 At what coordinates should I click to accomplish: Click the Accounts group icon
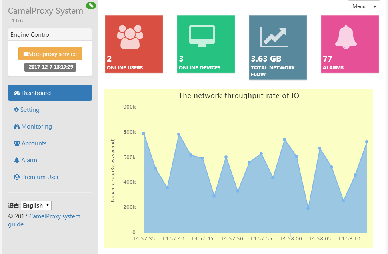pyautogui.click(x=17, y=143)
